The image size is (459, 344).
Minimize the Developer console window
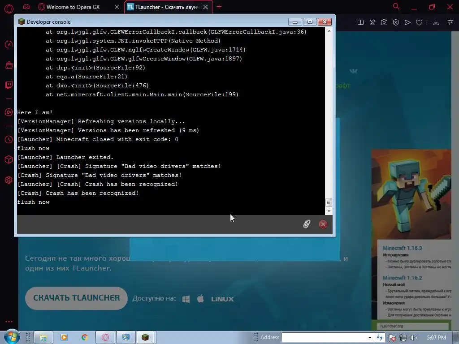coord(295,22)
